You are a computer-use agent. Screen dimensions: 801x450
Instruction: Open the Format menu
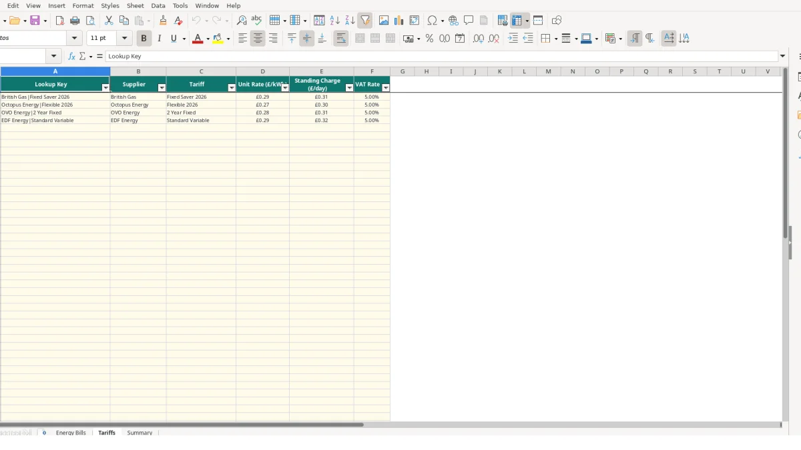coord(83,5)
